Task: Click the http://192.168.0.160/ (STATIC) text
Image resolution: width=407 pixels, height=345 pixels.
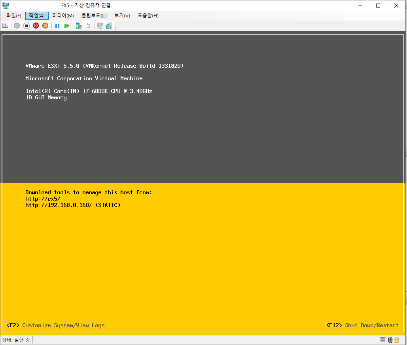Action: tap(73, 205)
